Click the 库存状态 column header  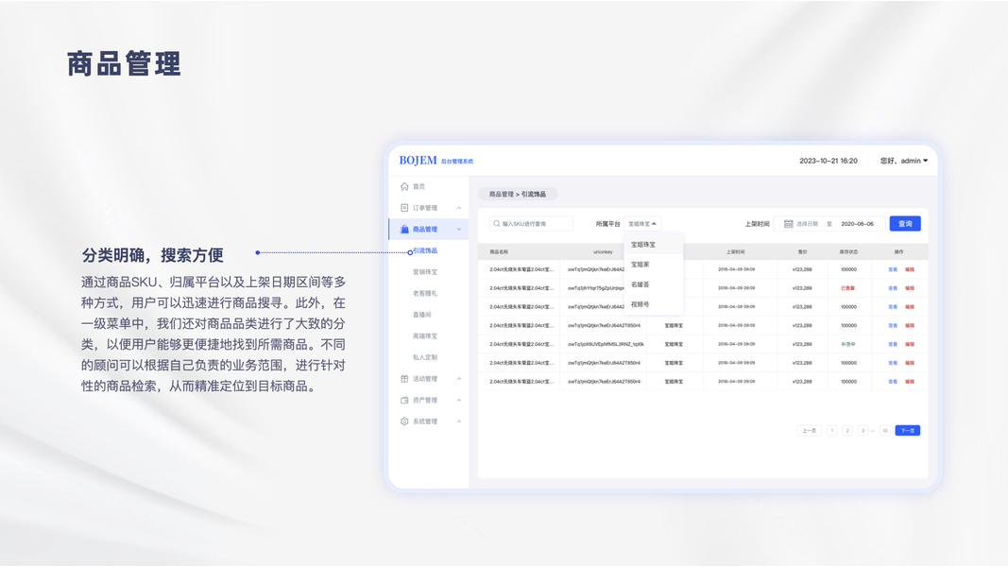tap(848, 252)
